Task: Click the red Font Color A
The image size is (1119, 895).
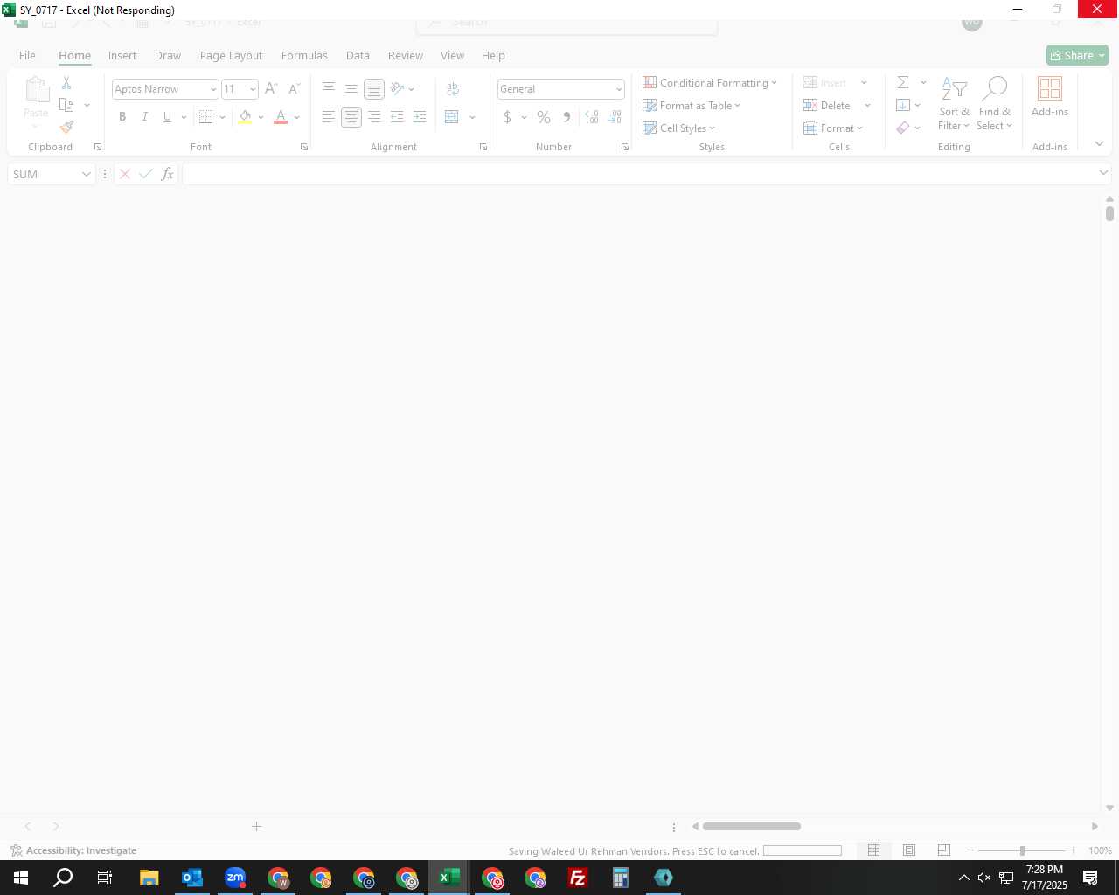Action: tap(281, 117)
